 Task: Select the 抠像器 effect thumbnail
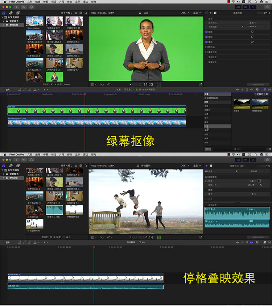(242, 104)
